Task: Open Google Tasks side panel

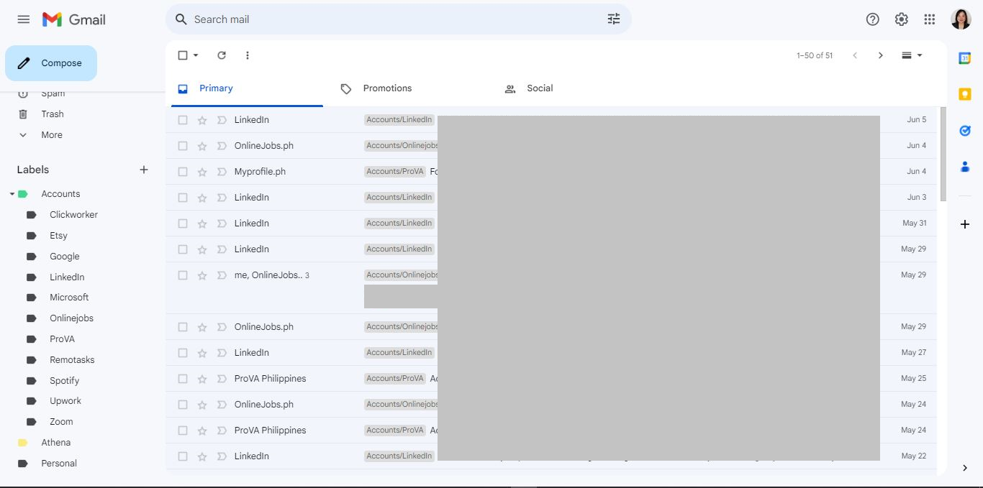Action: pyautogui.click(x=965, y=130)
